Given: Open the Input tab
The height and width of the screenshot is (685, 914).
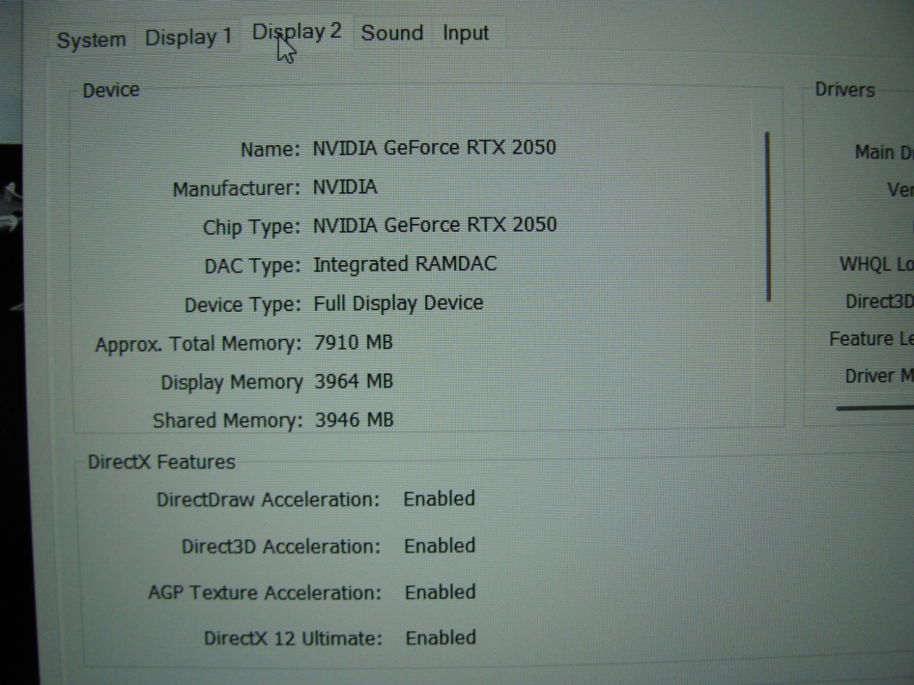Looking at the screenshot, I should point(466,33).
